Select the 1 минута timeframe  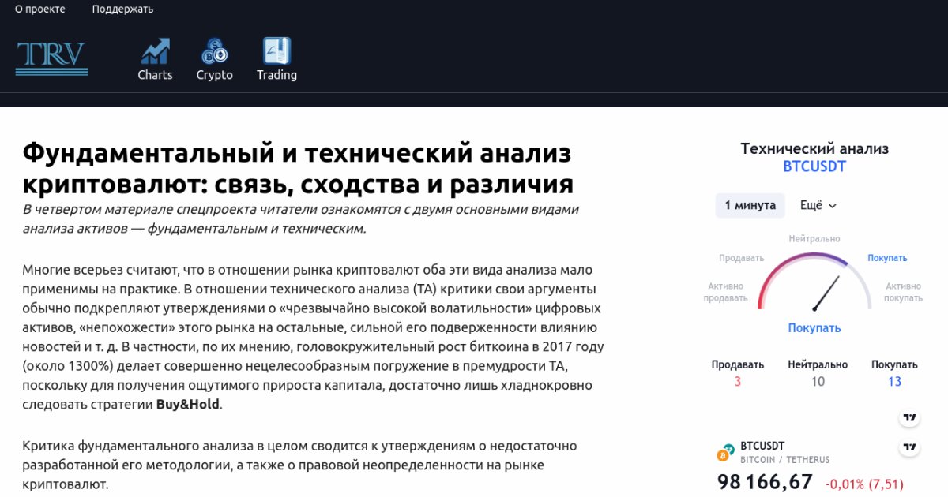click(750, 205)
